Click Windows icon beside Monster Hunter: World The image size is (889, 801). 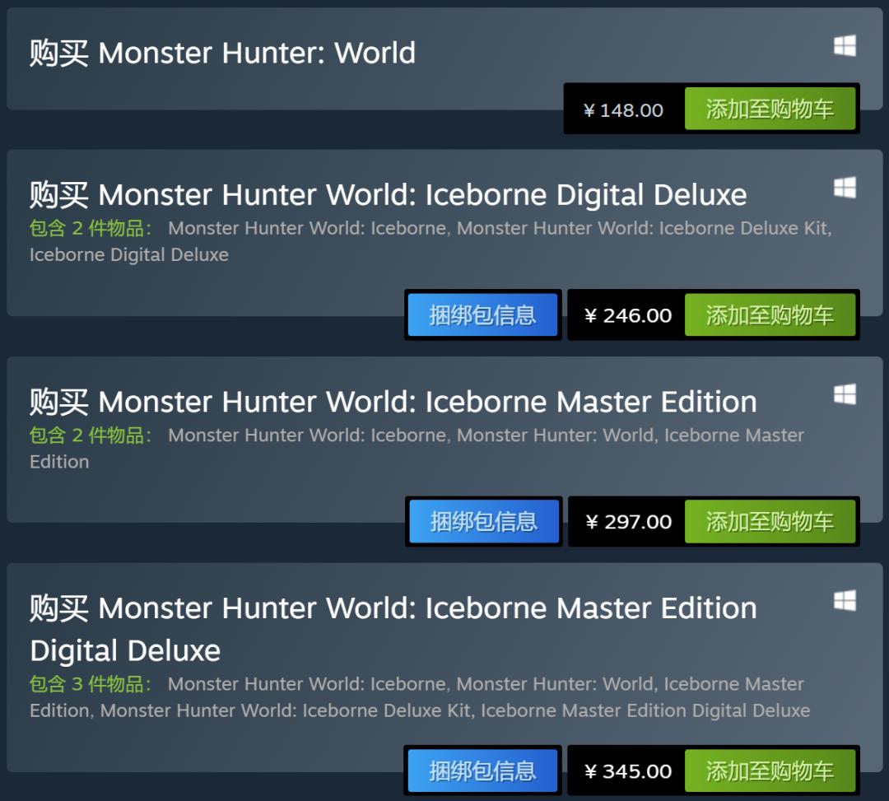[x=845, y=46]
